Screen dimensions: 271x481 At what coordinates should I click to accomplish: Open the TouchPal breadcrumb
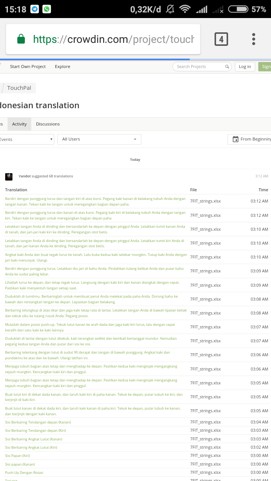pos(19,88)
